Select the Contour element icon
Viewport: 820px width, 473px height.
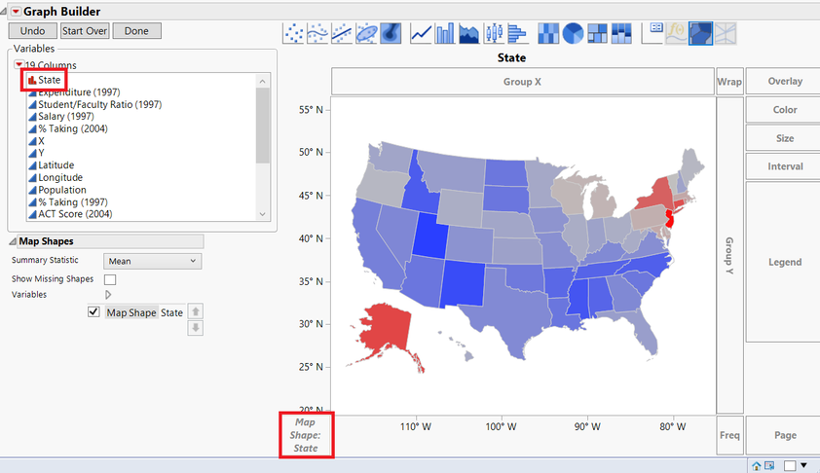[391, 33]
